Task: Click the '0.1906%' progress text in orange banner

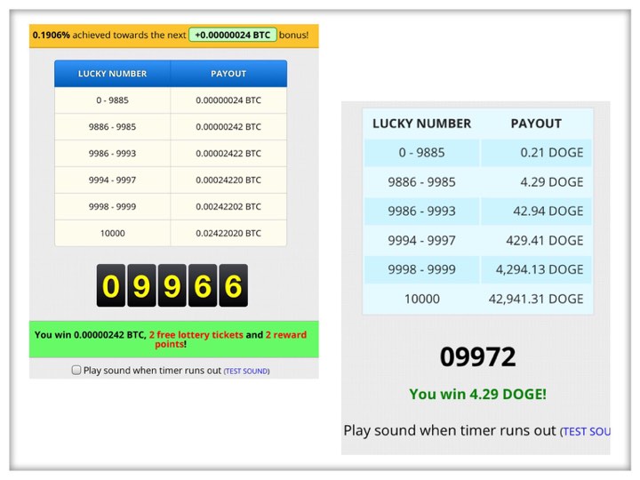Action: pyautogui.click(x=52, y=35)
